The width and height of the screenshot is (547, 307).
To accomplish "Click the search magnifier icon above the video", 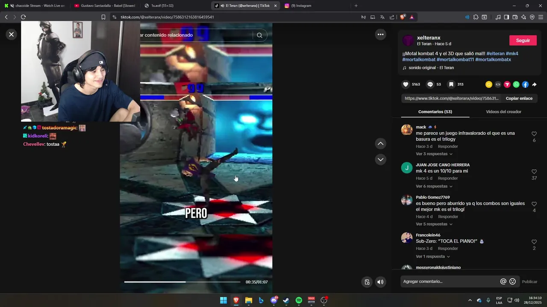I will tap(259, 35).
